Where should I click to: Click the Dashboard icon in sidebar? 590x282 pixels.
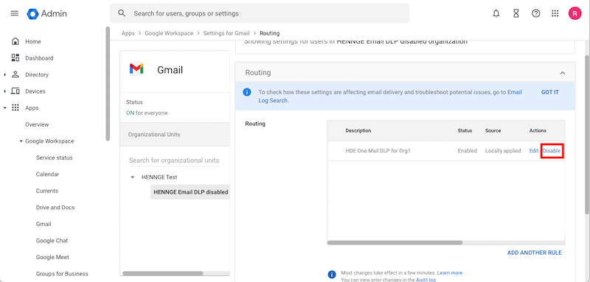coord(15,58)
